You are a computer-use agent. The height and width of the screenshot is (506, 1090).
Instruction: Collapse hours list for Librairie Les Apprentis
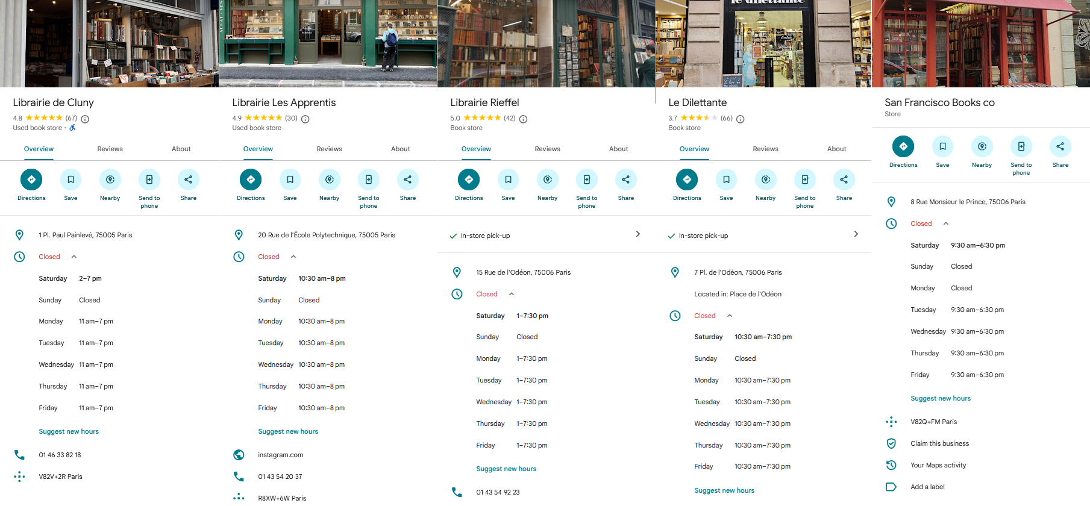point(293,257)
